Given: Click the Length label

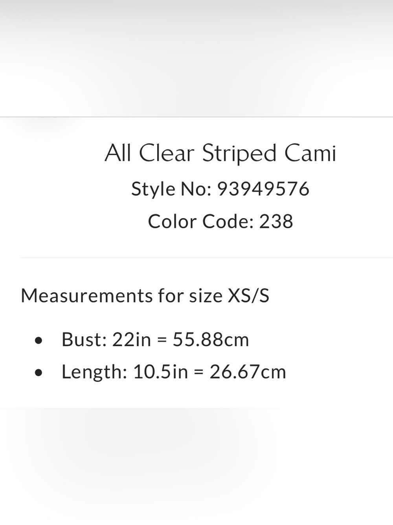Looking at the screenshot, I should pyautogui.click(x=94, y=372).
